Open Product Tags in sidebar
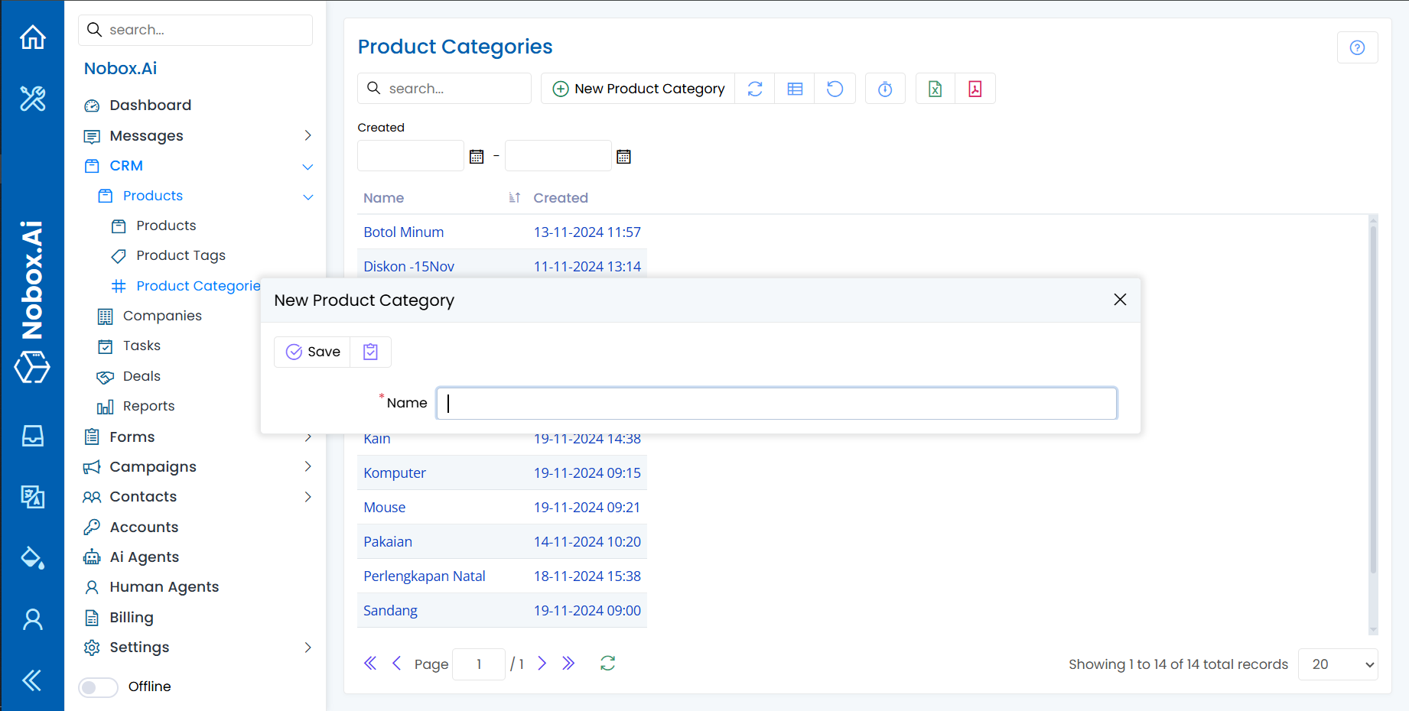Image resolution: width=1409 pixels, height=711 pixels. coord(181,255)
